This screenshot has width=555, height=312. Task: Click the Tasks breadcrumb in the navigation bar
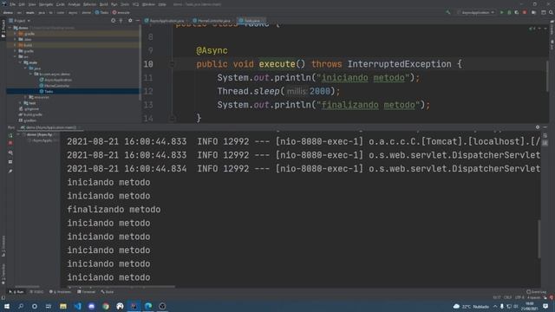click(x=102, y=12)
